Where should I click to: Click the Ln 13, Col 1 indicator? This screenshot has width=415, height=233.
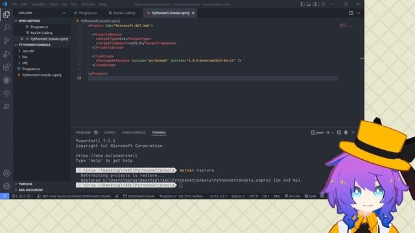coord(219,196)
